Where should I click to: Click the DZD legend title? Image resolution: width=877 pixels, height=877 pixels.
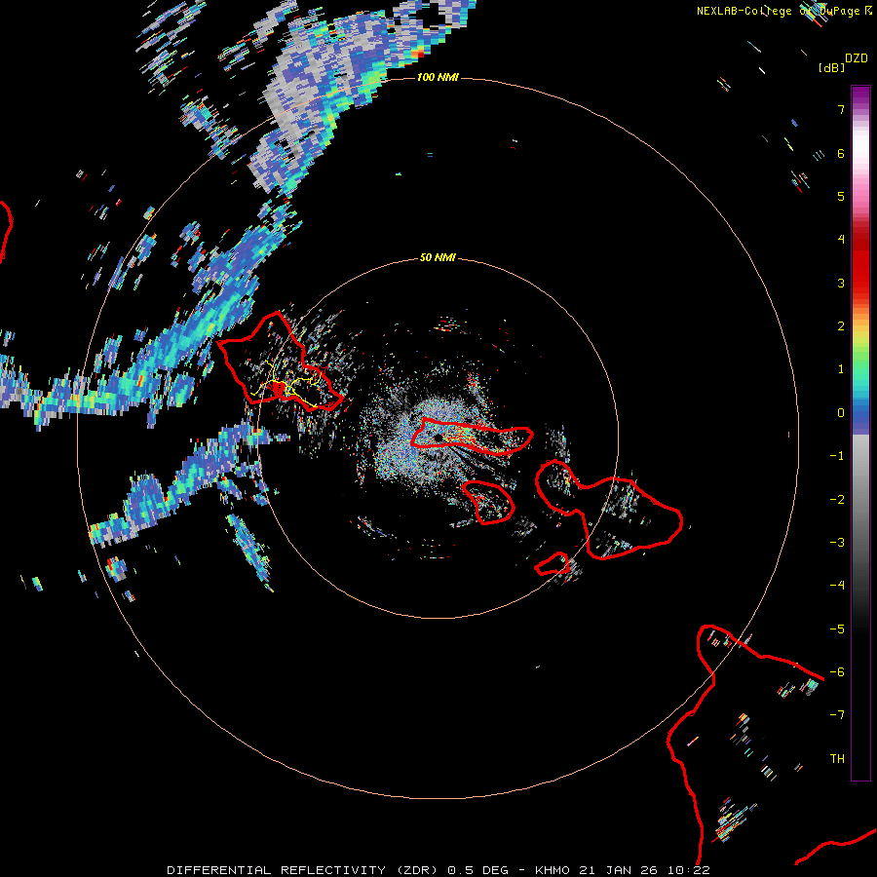tap(857, 58)
